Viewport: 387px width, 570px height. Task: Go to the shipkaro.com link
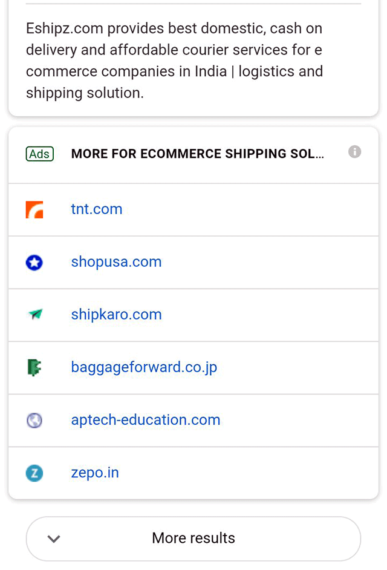116,315
